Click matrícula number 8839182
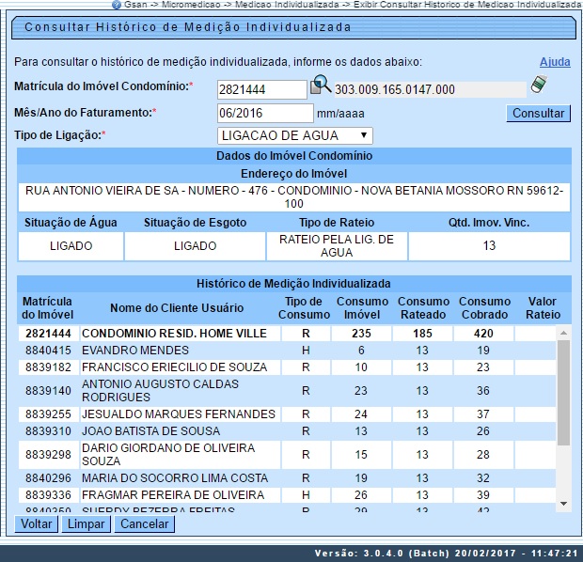This screenshot has height=562, width=583. pyautogui.click(x=45, y=367)
